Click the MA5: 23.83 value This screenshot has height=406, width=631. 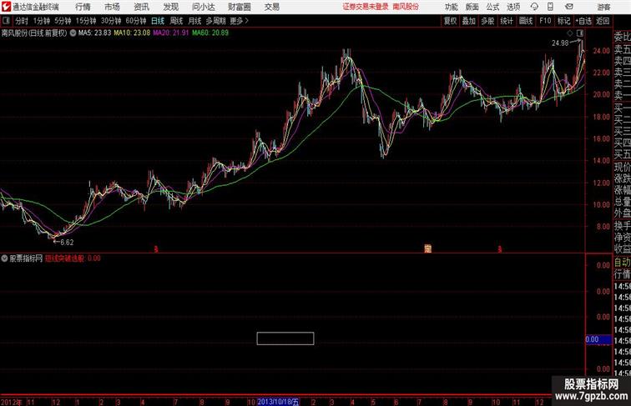pos(94,33)
